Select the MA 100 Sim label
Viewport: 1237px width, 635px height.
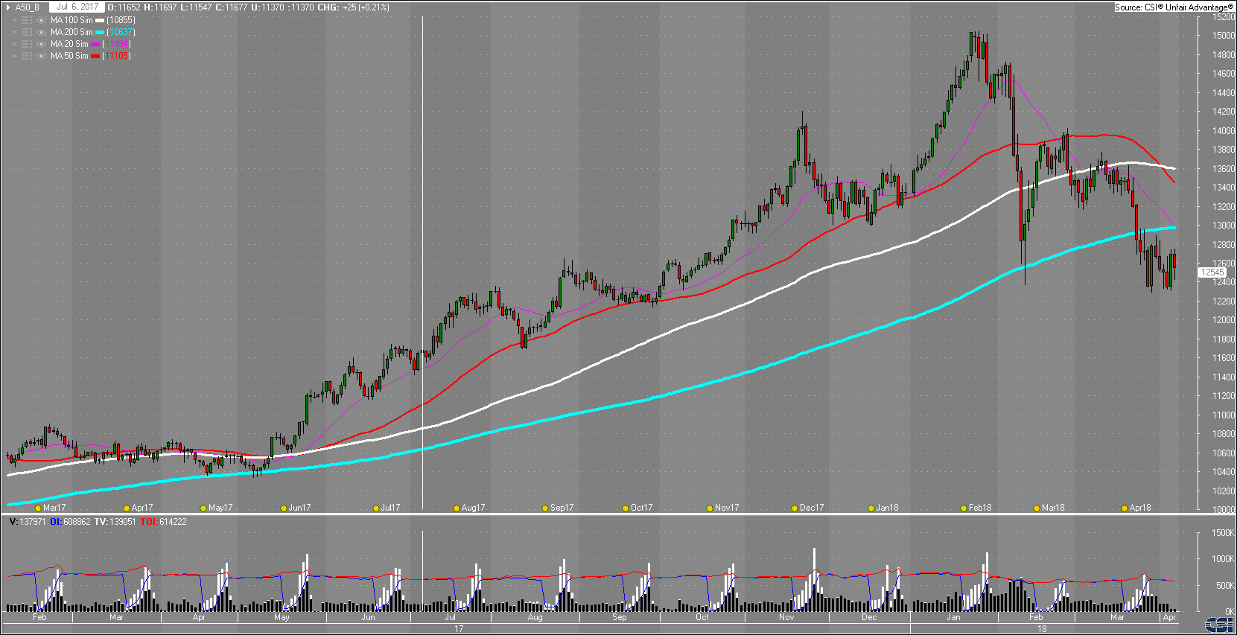point(71,20)
